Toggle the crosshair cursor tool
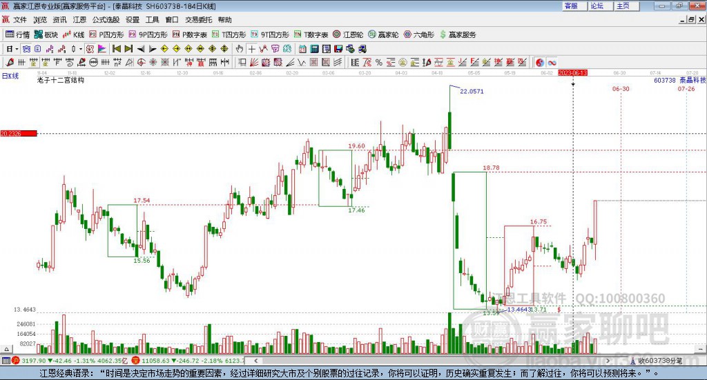 [x=251, y=49]
